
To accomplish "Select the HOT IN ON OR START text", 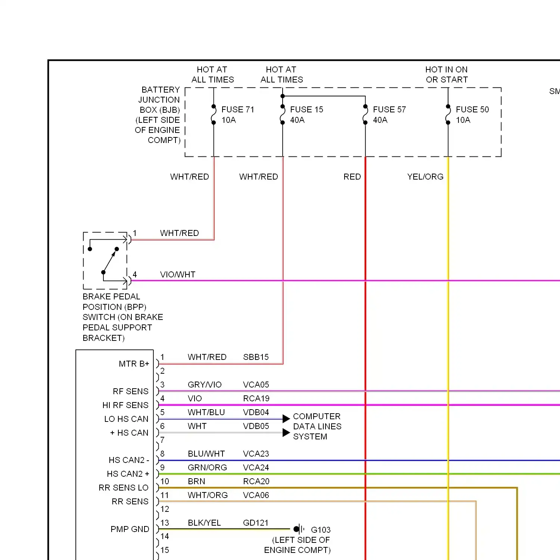I will (x=447, y=75).
